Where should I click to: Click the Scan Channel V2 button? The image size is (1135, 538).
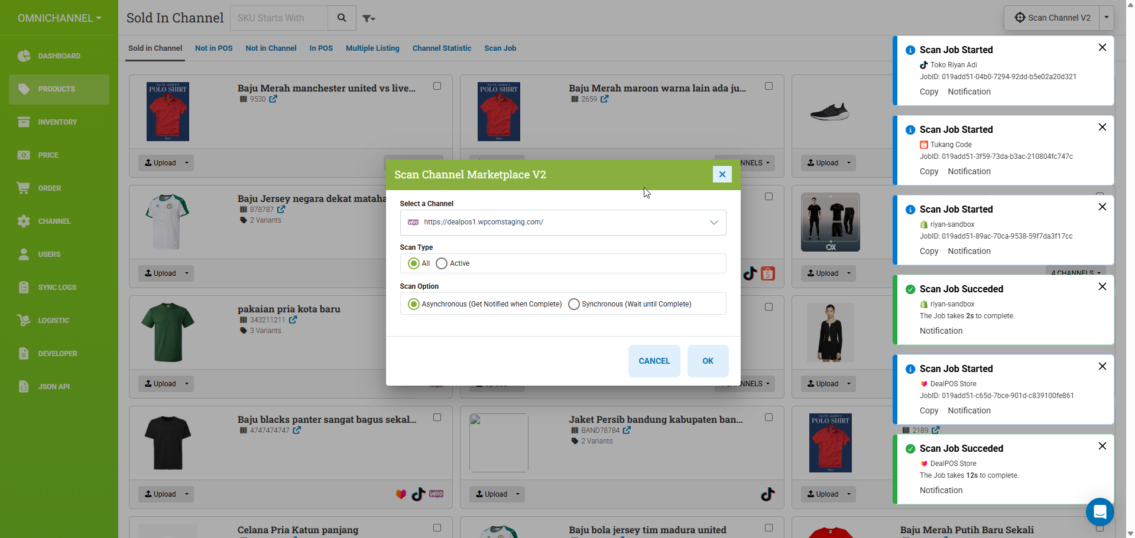tap(1052, 18)
